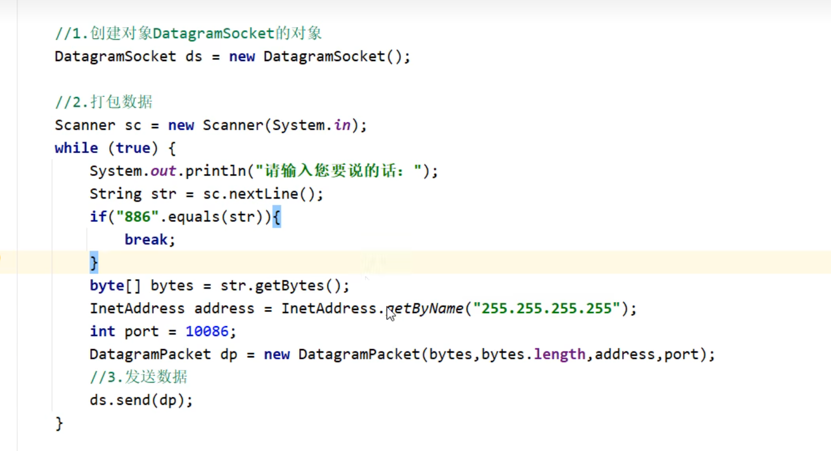Click the bytes.length field reference
Viewport: 831px width, 451px height.
click(533, 354)
